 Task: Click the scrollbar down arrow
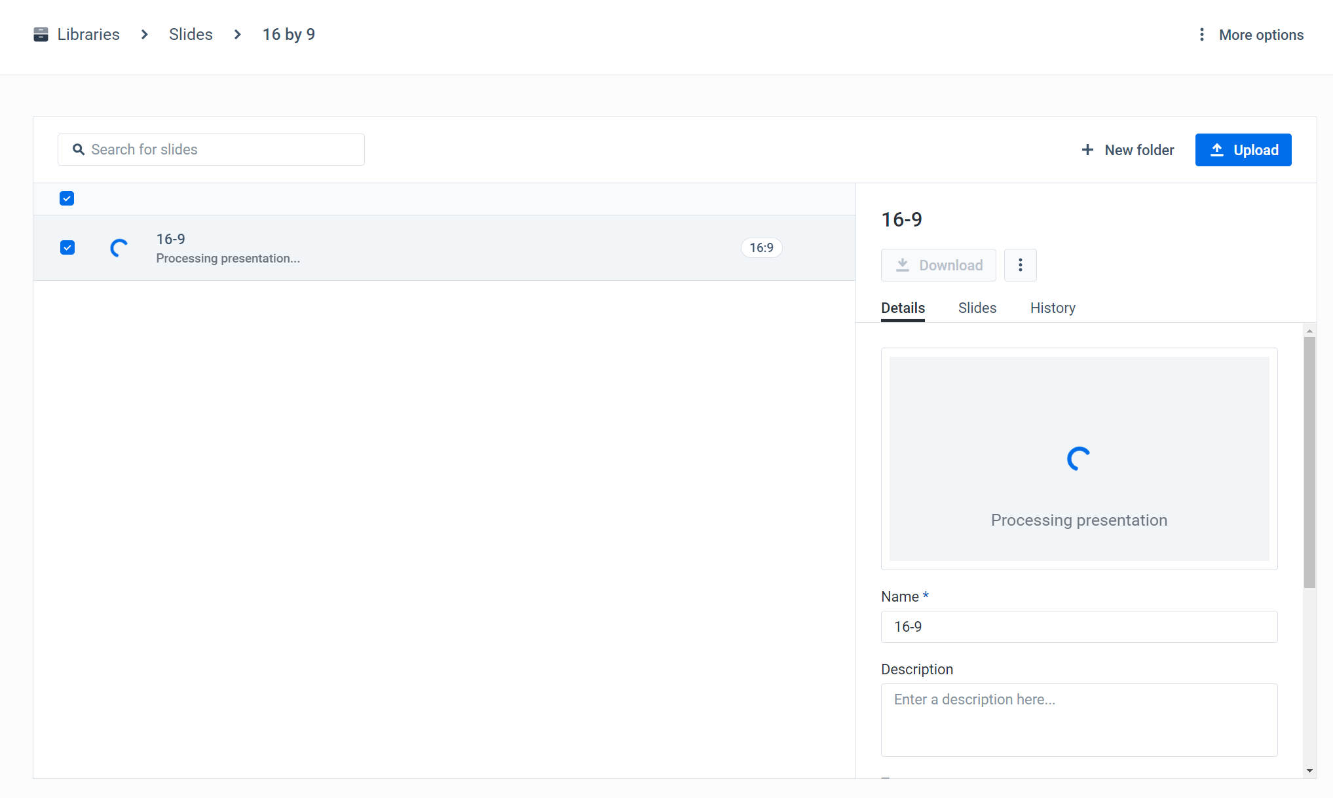point(1309,771)
